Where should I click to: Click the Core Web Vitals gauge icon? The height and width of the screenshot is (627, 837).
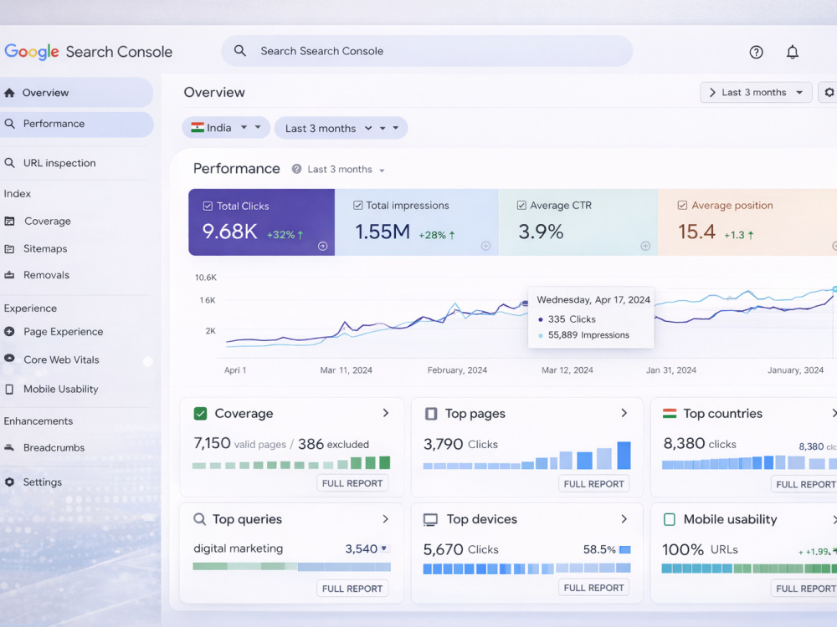click(9, 359)
